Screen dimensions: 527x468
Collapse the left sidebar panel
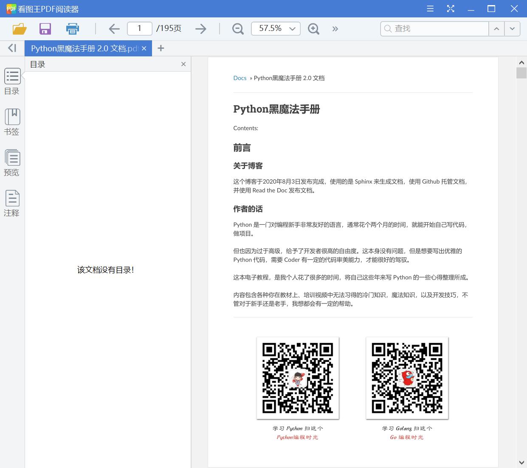11,48
